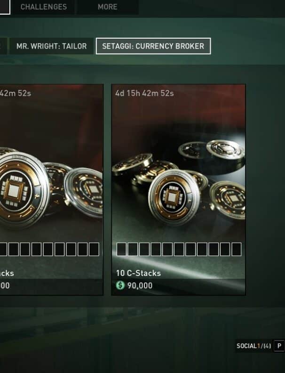Select SETAGGI: CURRENCY BROKER vendor tab
Image resolution: width=285 pixels, height=373 pixels.
pyautogui.click(x=153, y=46)
